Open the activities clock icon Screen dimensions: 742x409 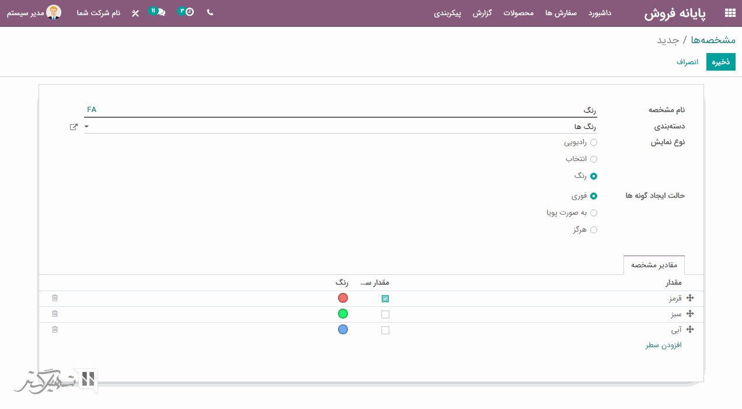point(190,12)
